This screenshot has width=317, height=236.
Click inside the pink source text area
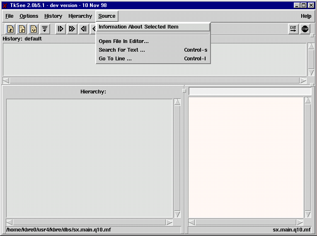click(246, 157)
